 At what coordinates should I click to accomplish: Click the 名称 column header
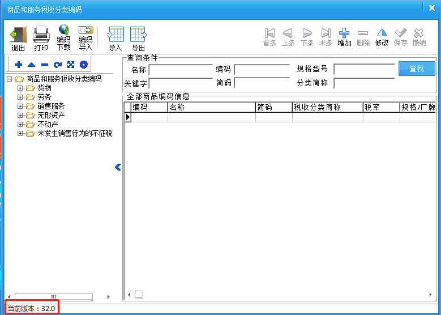[212, 107]
